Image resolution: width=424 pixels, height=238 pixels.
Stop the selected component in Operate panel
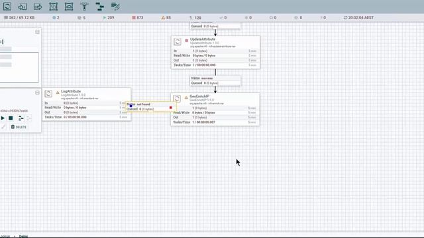click(11, 118)
